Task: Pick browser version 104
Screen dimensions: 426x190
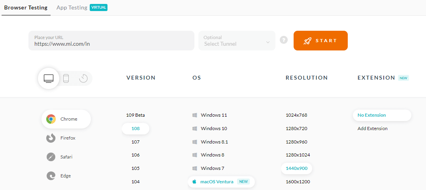Action: pos(136,182)
